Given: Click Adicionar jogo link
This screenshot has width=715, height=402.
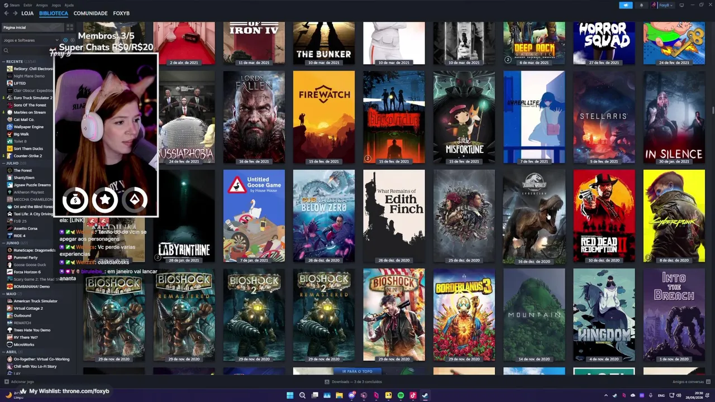Looking at the screenshot, I should [22, 382].
